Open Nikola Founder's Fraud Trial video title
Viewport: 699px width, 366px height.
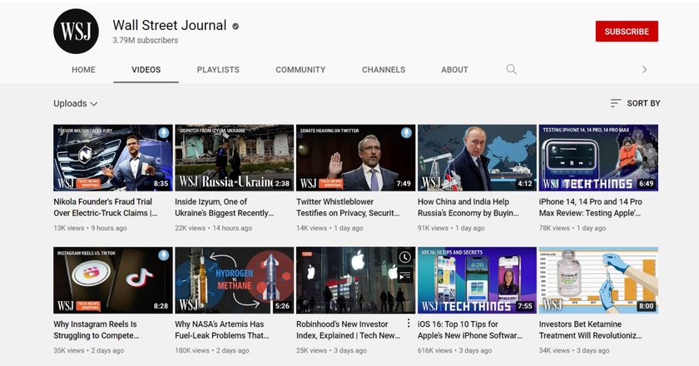105,207
